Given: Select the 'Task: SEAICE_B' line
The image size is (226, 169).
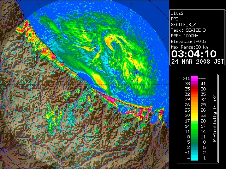Looking at the screenshot, I should (x=188, y=30).
